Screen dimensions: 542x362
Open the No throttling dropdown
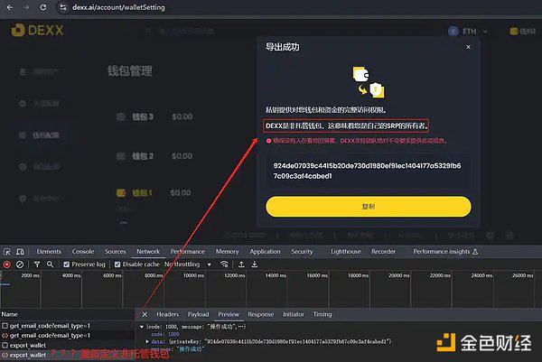[188, 265]
